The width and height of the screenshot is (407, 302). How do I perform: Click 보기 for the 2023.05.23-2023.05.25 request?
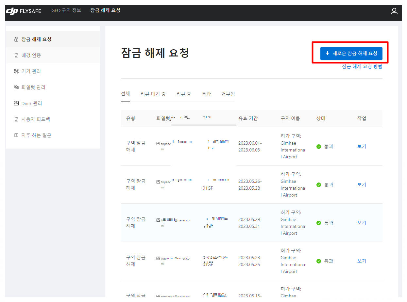(362, 261)
